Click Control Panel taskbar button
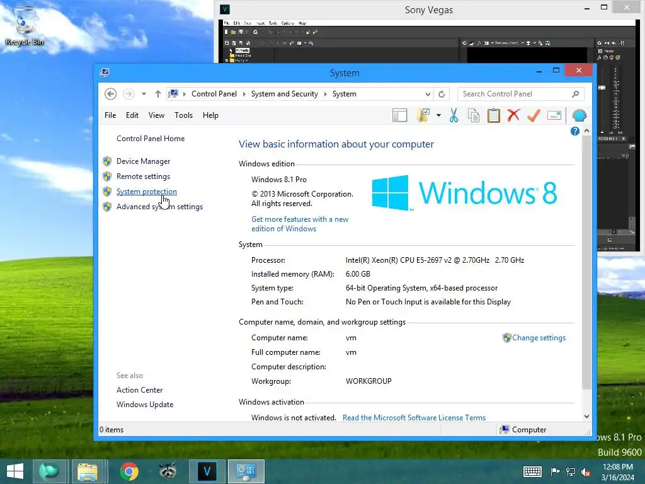 tap(246, 471)
